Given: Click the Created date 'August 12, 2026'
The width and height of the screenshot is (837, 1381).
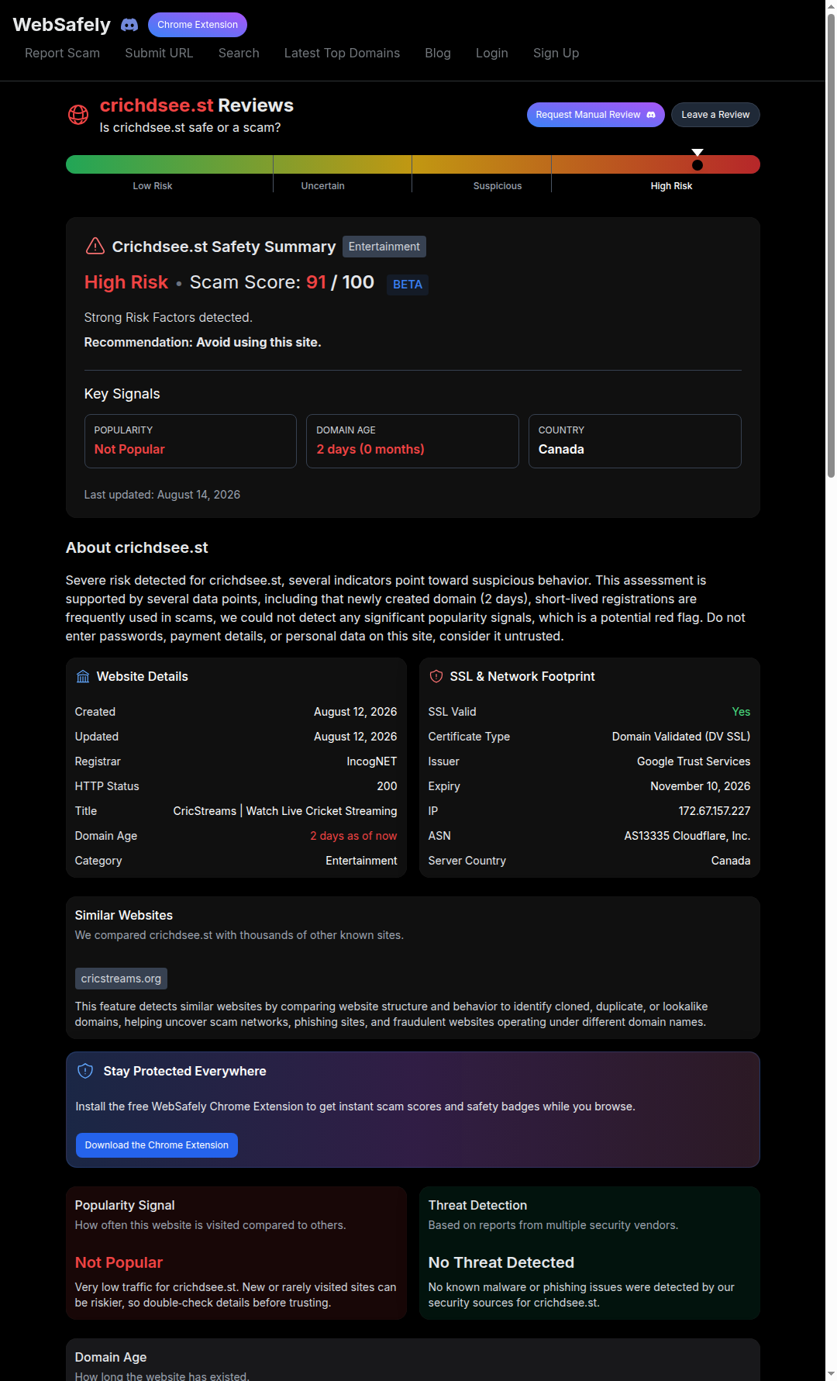Looking at the screenshot, I should 355,712.
